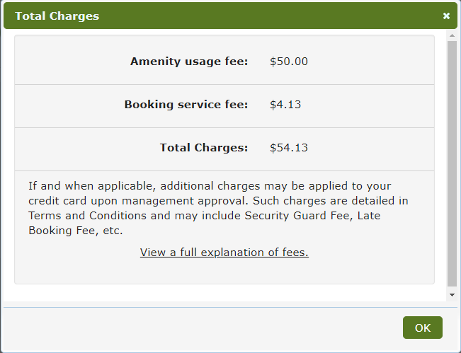Screen dimensions: 461x353
Task: Click the Amenity usage fee label
Action: tap(189, 62)
